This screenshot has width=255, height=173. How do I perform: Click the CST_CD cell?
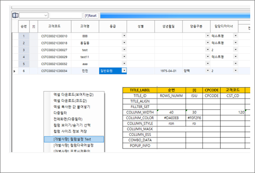(x=233, y=96)
